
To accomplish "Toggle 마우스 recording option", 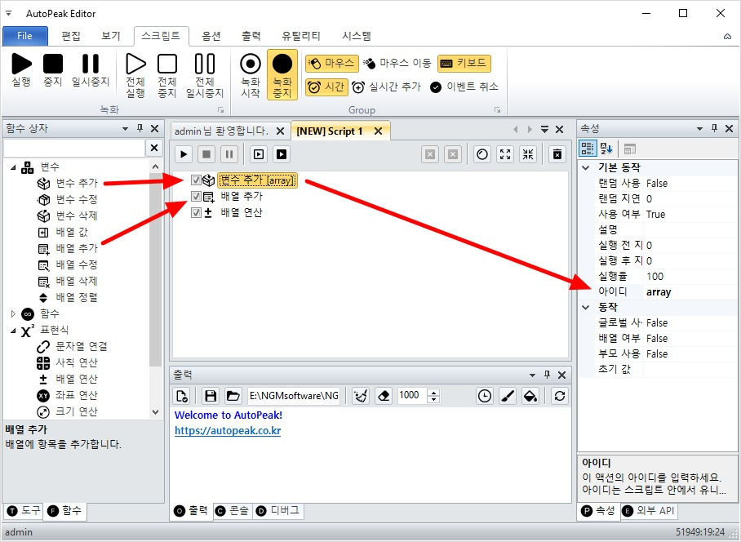I will tap(332, 63).
